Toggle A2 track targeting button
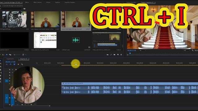 [12, 98]
